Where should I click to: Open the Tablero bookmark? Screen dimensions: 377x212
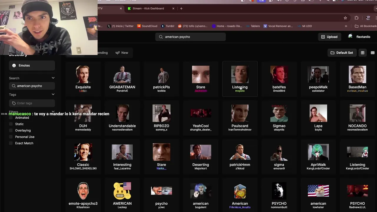click(253, 26)
